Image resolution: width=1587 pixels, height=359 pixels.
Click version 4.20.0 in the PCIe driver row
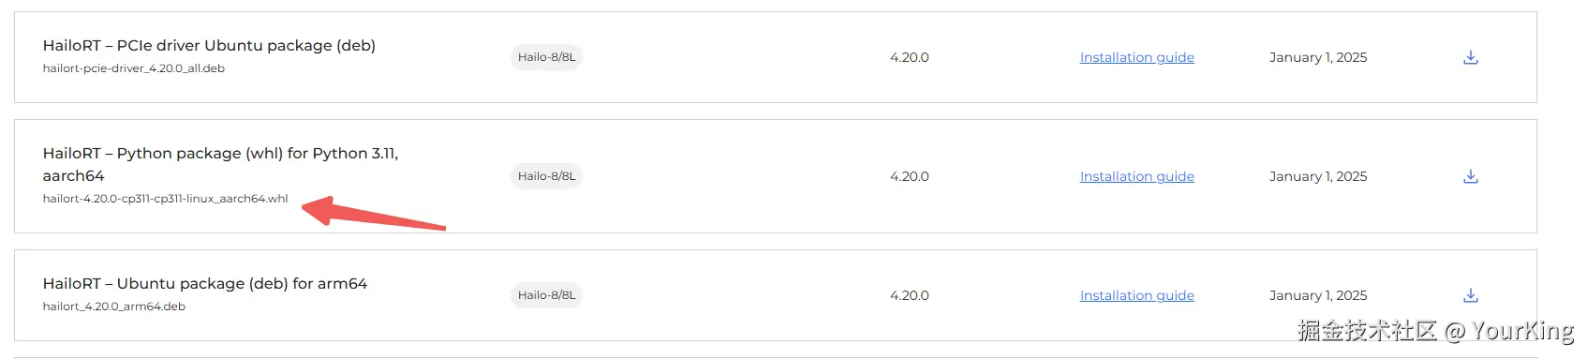(910, 57)
